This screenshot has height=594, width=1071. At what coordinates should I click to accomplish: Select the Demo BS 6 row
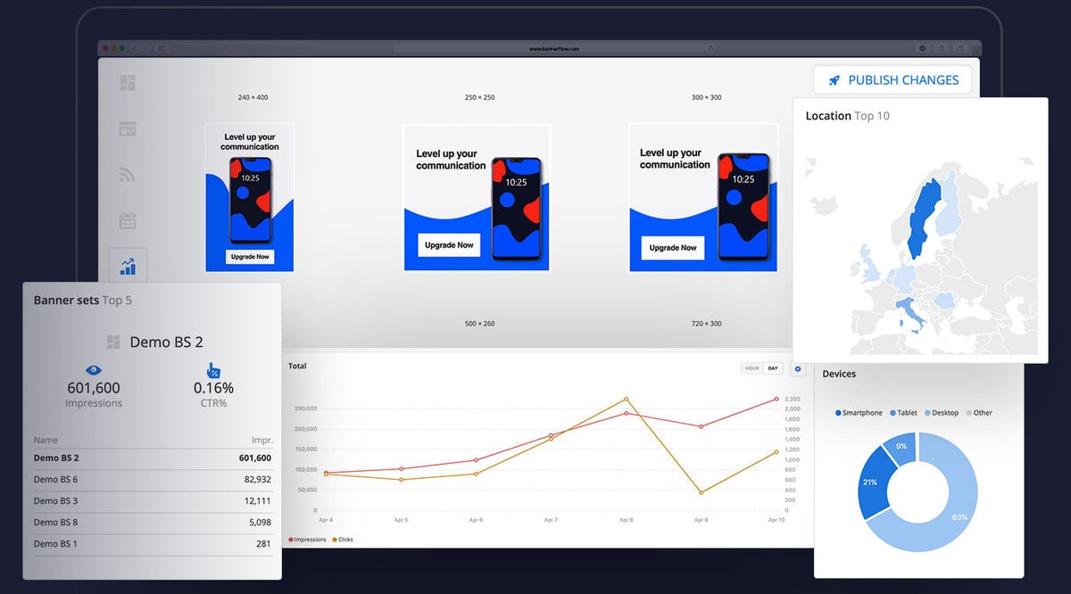pos(153,480)
